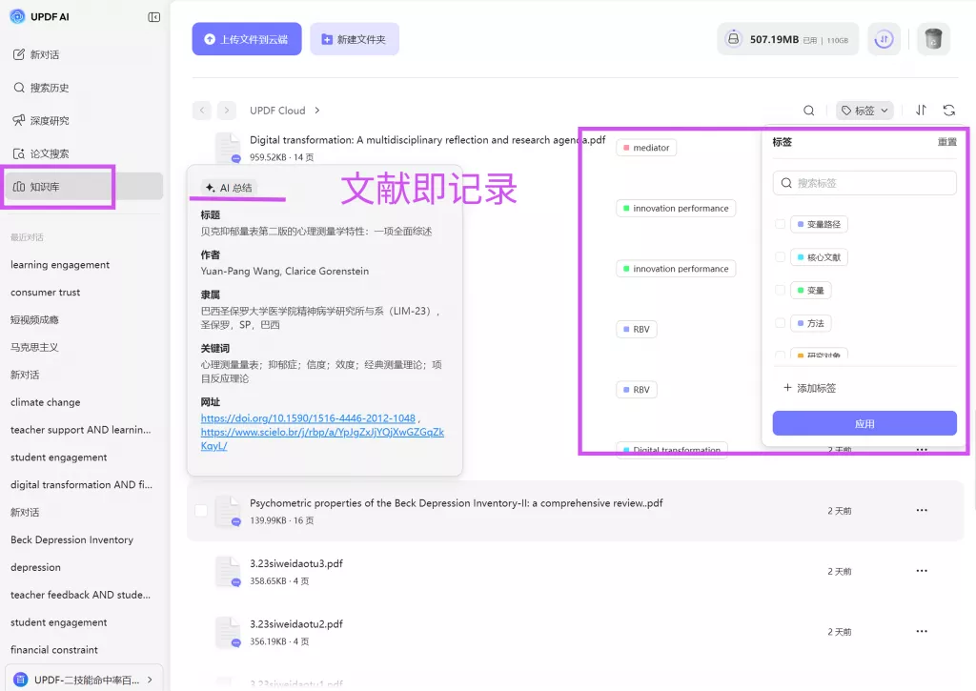Open the 标签 filter dropdown

pos(864,111)
